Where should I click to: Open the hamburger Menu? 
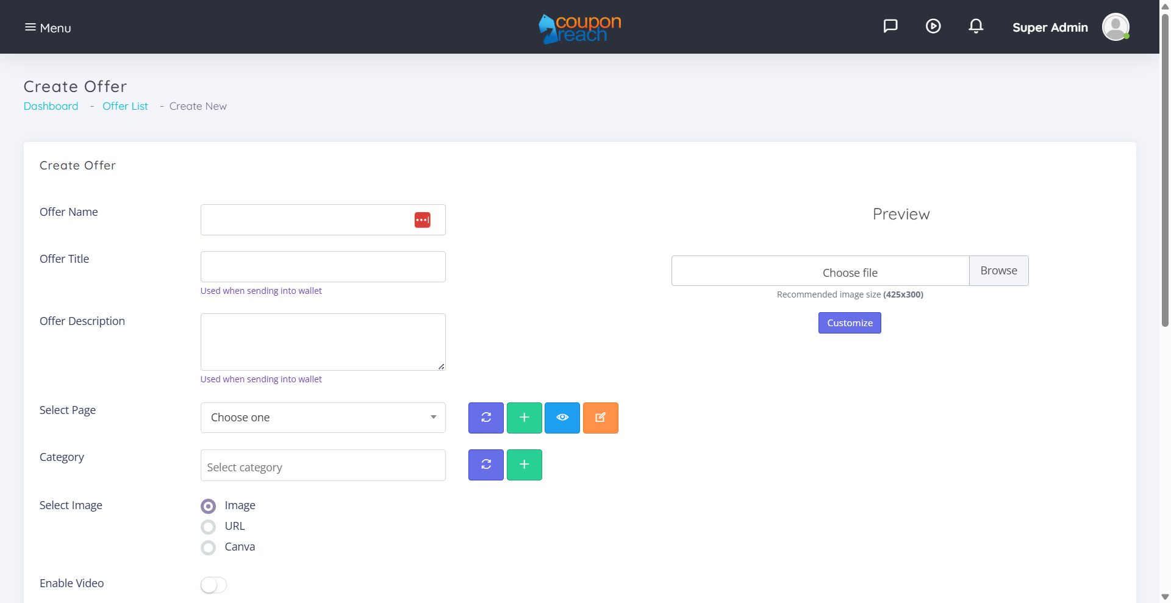tap(48, 27)
